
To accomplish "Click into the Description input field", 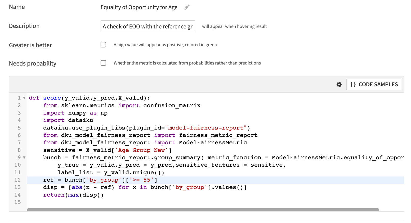I will [148, 26].
